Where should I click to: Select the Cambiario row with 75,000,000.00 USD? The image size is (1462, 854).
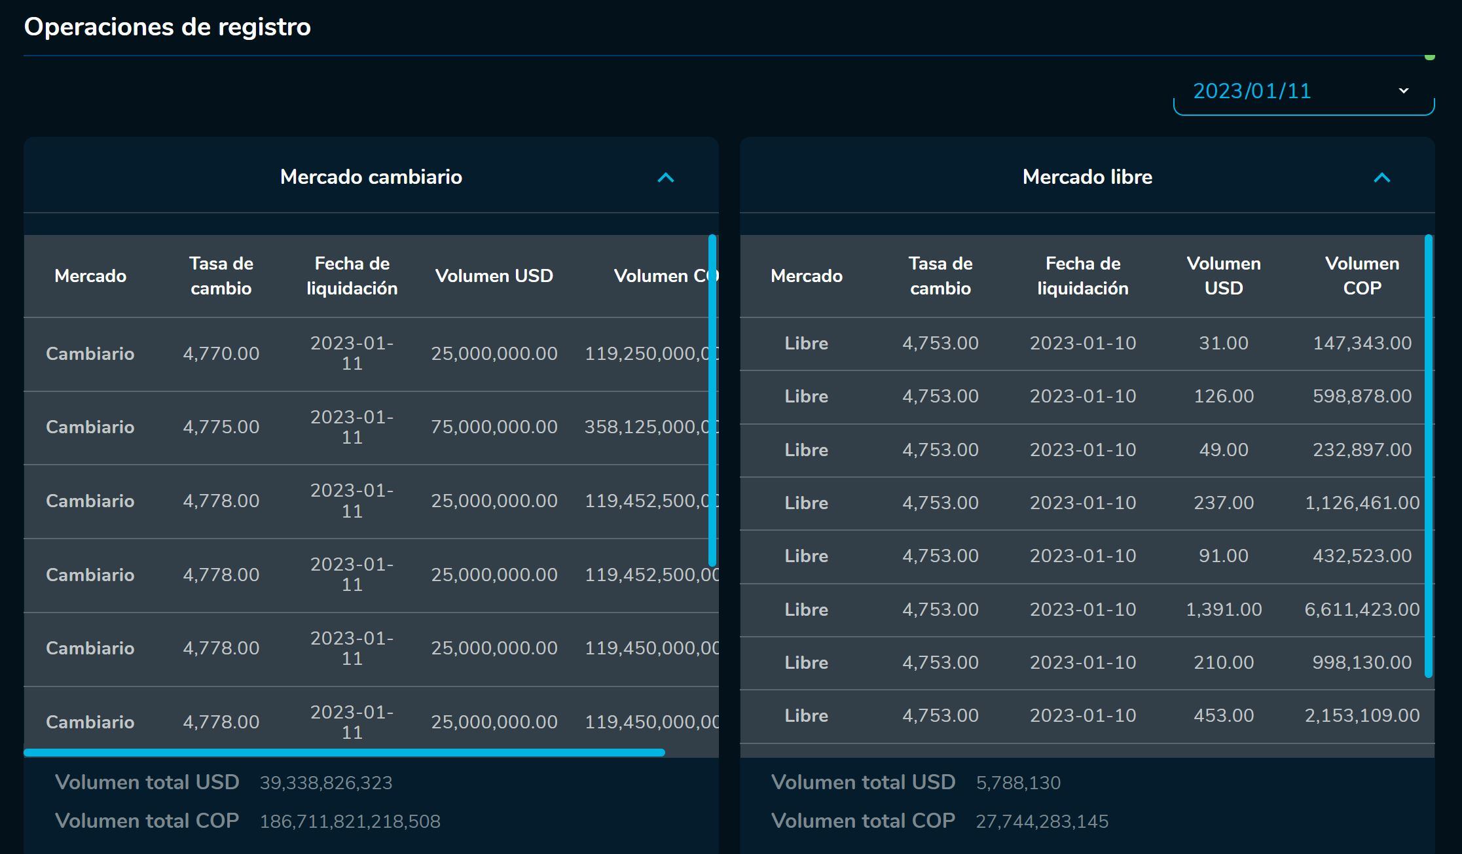pyautogui.click(x=494, y=427)
